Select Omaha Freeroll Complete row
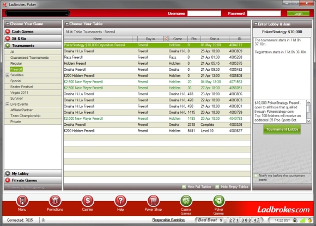The image size is (316, 226). 157,125
